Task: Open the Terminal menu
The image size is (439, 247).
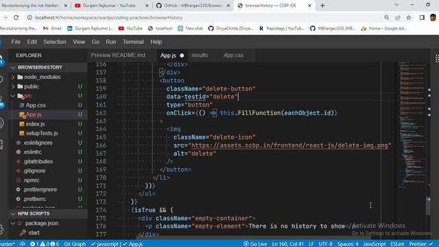Action: point(133,42)
